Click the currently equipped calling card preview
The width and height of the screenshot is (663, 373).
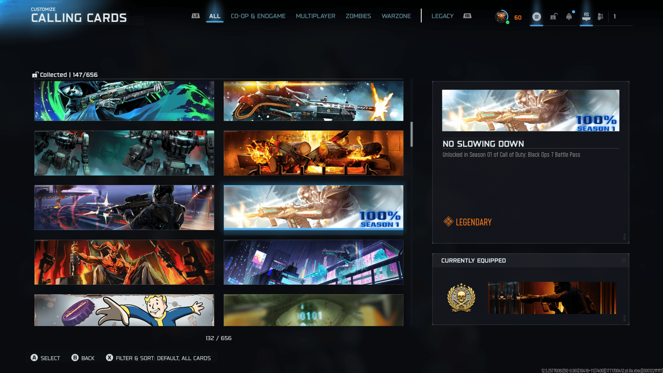click(552, 298)
